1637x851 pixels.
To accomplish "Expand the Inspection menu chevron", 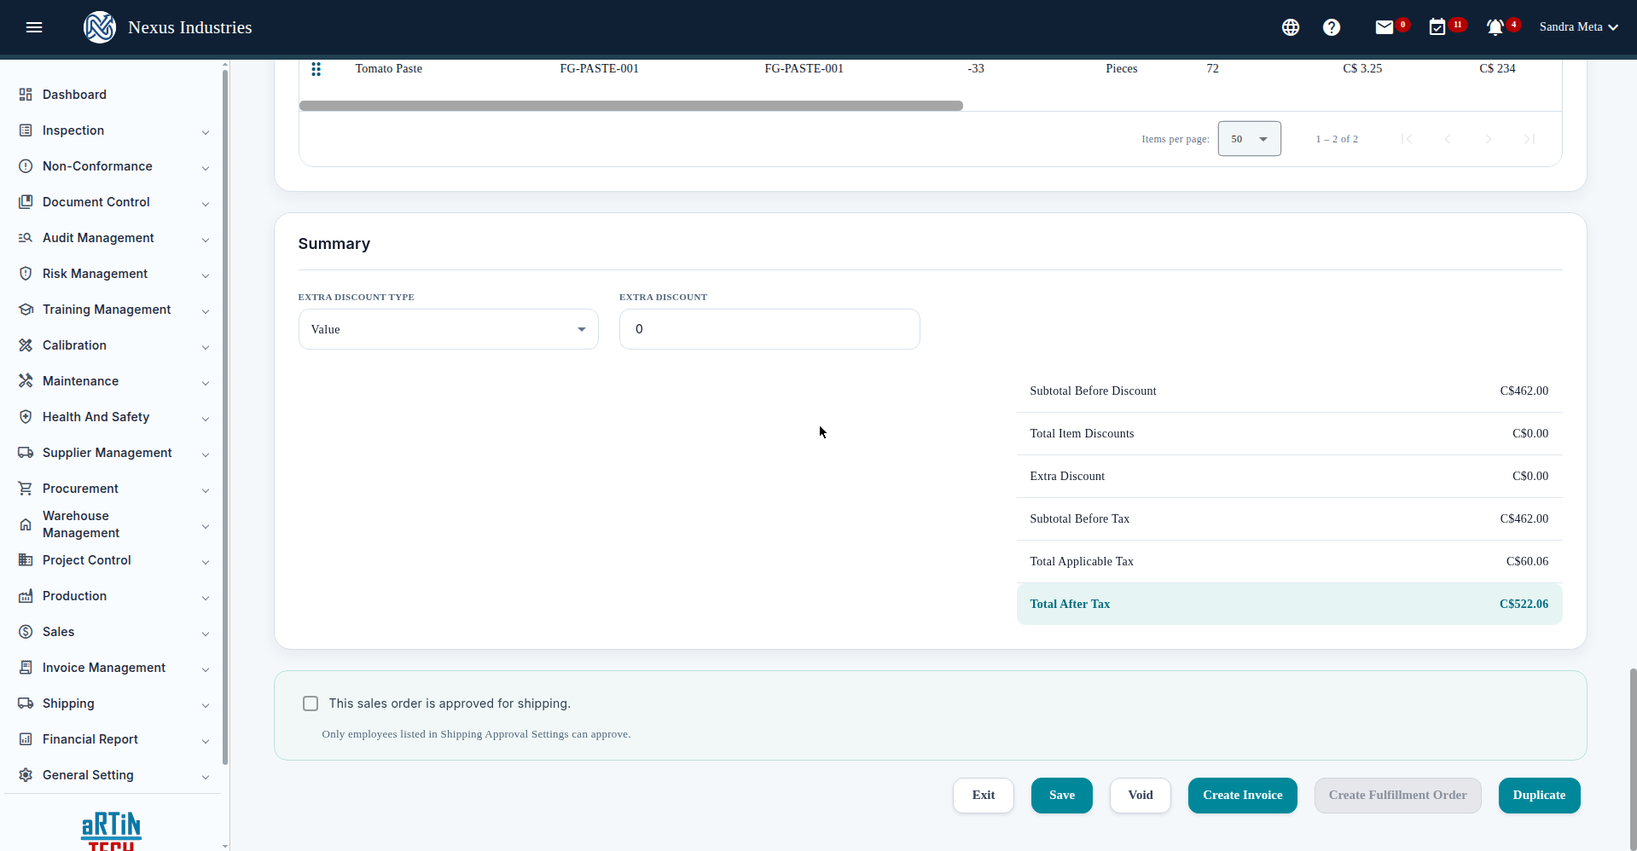I will (206, 132).
